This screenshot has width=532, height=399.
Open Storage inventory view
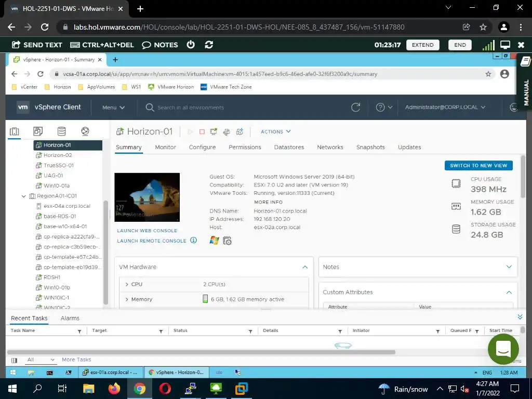coord(61,131)
